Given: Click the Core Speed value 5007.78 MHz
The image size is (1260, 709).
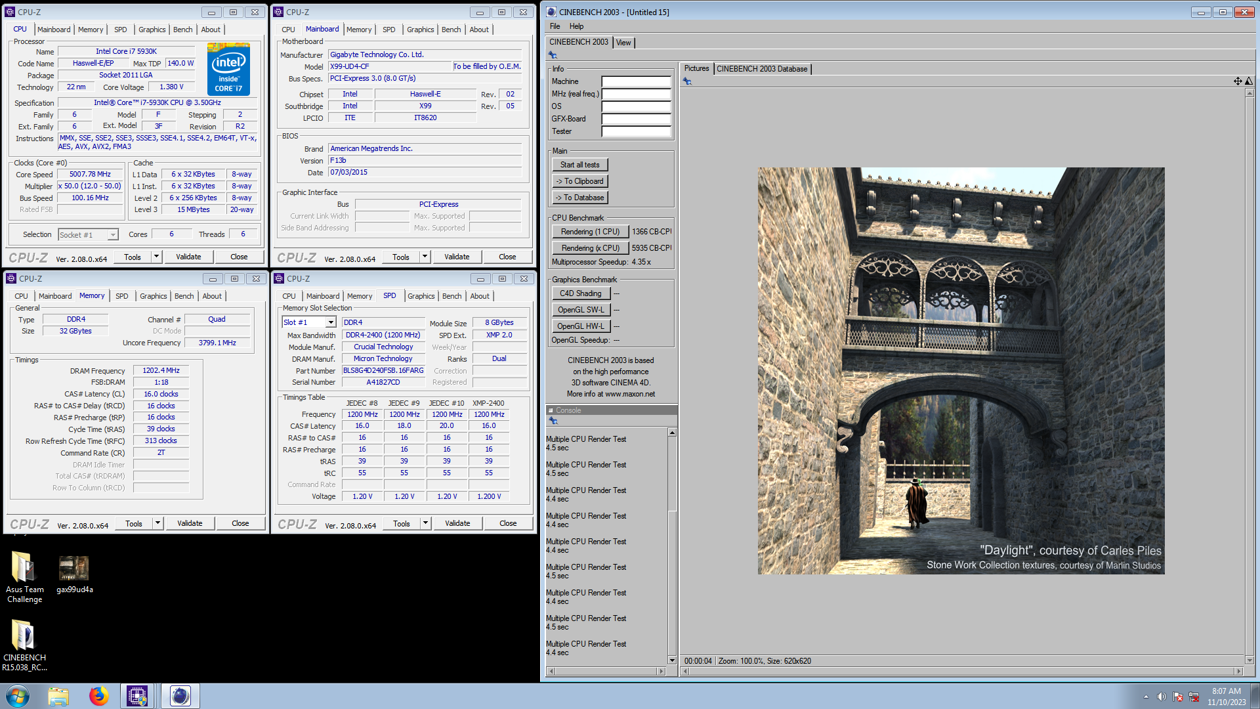Looking at the screenshot, I should 91,174.
